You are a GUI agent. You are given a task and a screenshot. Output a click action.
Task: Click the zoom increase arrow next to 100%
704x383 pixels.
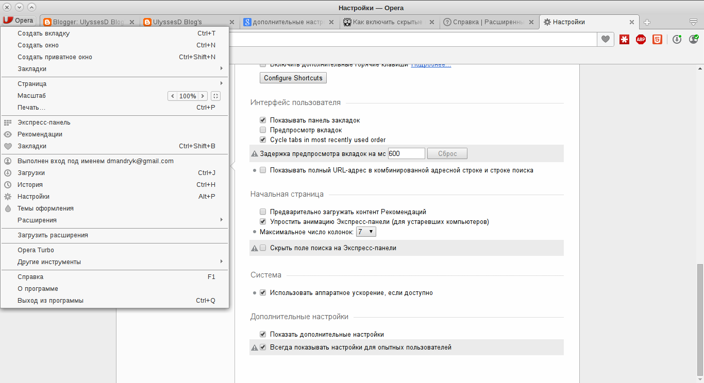pyautogui.click(x=203, y=96)
